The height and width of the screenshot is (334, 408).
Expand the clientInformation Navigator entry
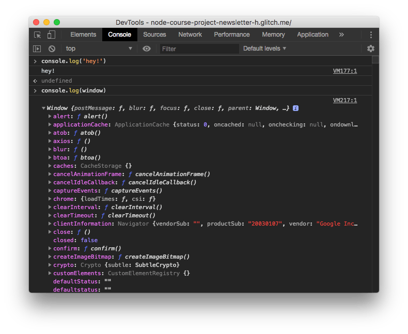50,224
